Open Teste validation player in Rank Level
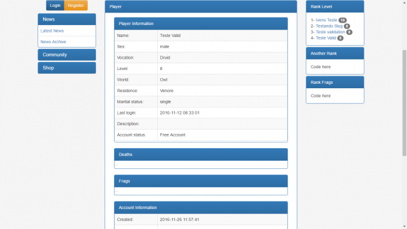Image resolution: width=407 pixels, height=229 pixels. [x=331, y=32]
